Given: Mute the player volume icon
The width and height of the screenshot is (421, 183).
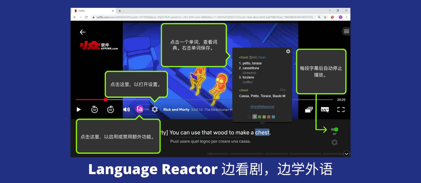Looking at the screenshot, I should click(126, 110).
